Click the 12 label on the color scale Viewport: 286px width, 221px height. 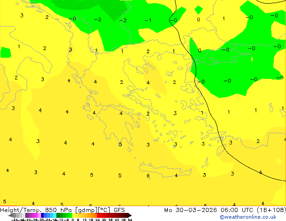pyautogui.click(x=84, y=220)
